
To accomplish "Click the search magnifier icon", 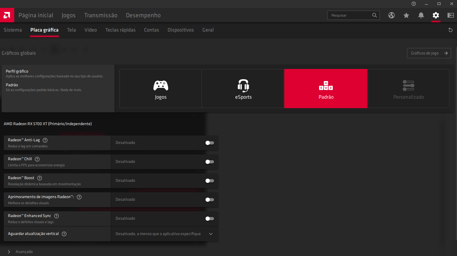I will click(374, 15).
